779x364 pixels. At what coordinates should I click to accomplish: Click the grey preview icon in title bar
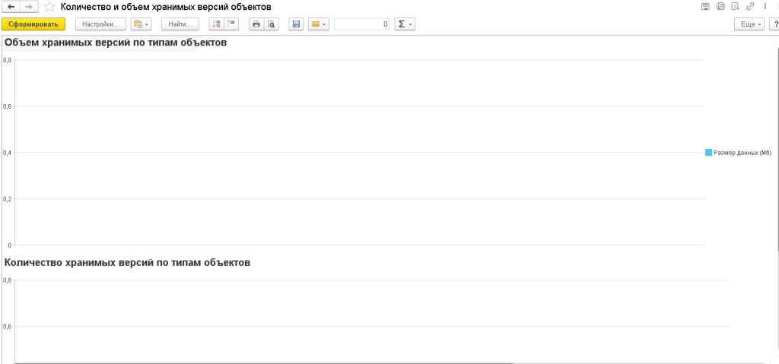(736, 6)
